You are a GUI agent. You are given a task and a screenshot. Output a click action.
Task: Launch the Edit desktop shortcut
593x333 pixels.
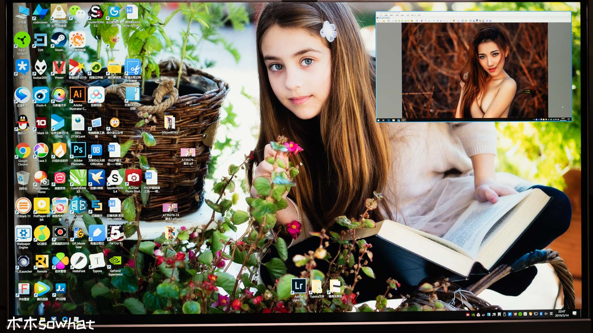point(41,42)
